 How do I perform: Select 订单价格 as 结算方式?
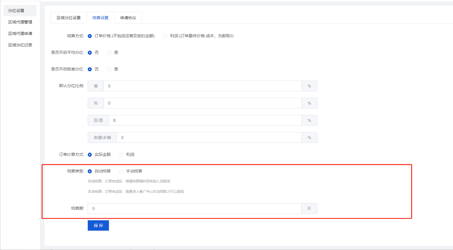[x=90, y=36]
